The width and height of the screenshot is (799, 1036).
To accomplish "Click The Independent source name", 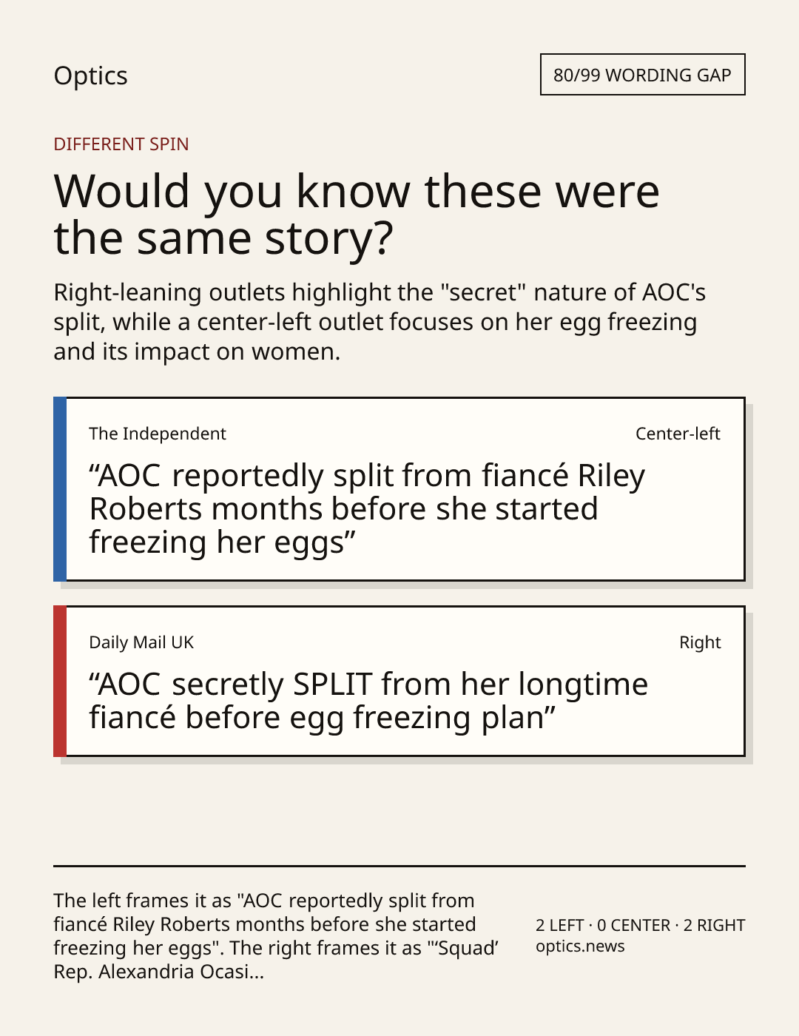I will [158, 434].
